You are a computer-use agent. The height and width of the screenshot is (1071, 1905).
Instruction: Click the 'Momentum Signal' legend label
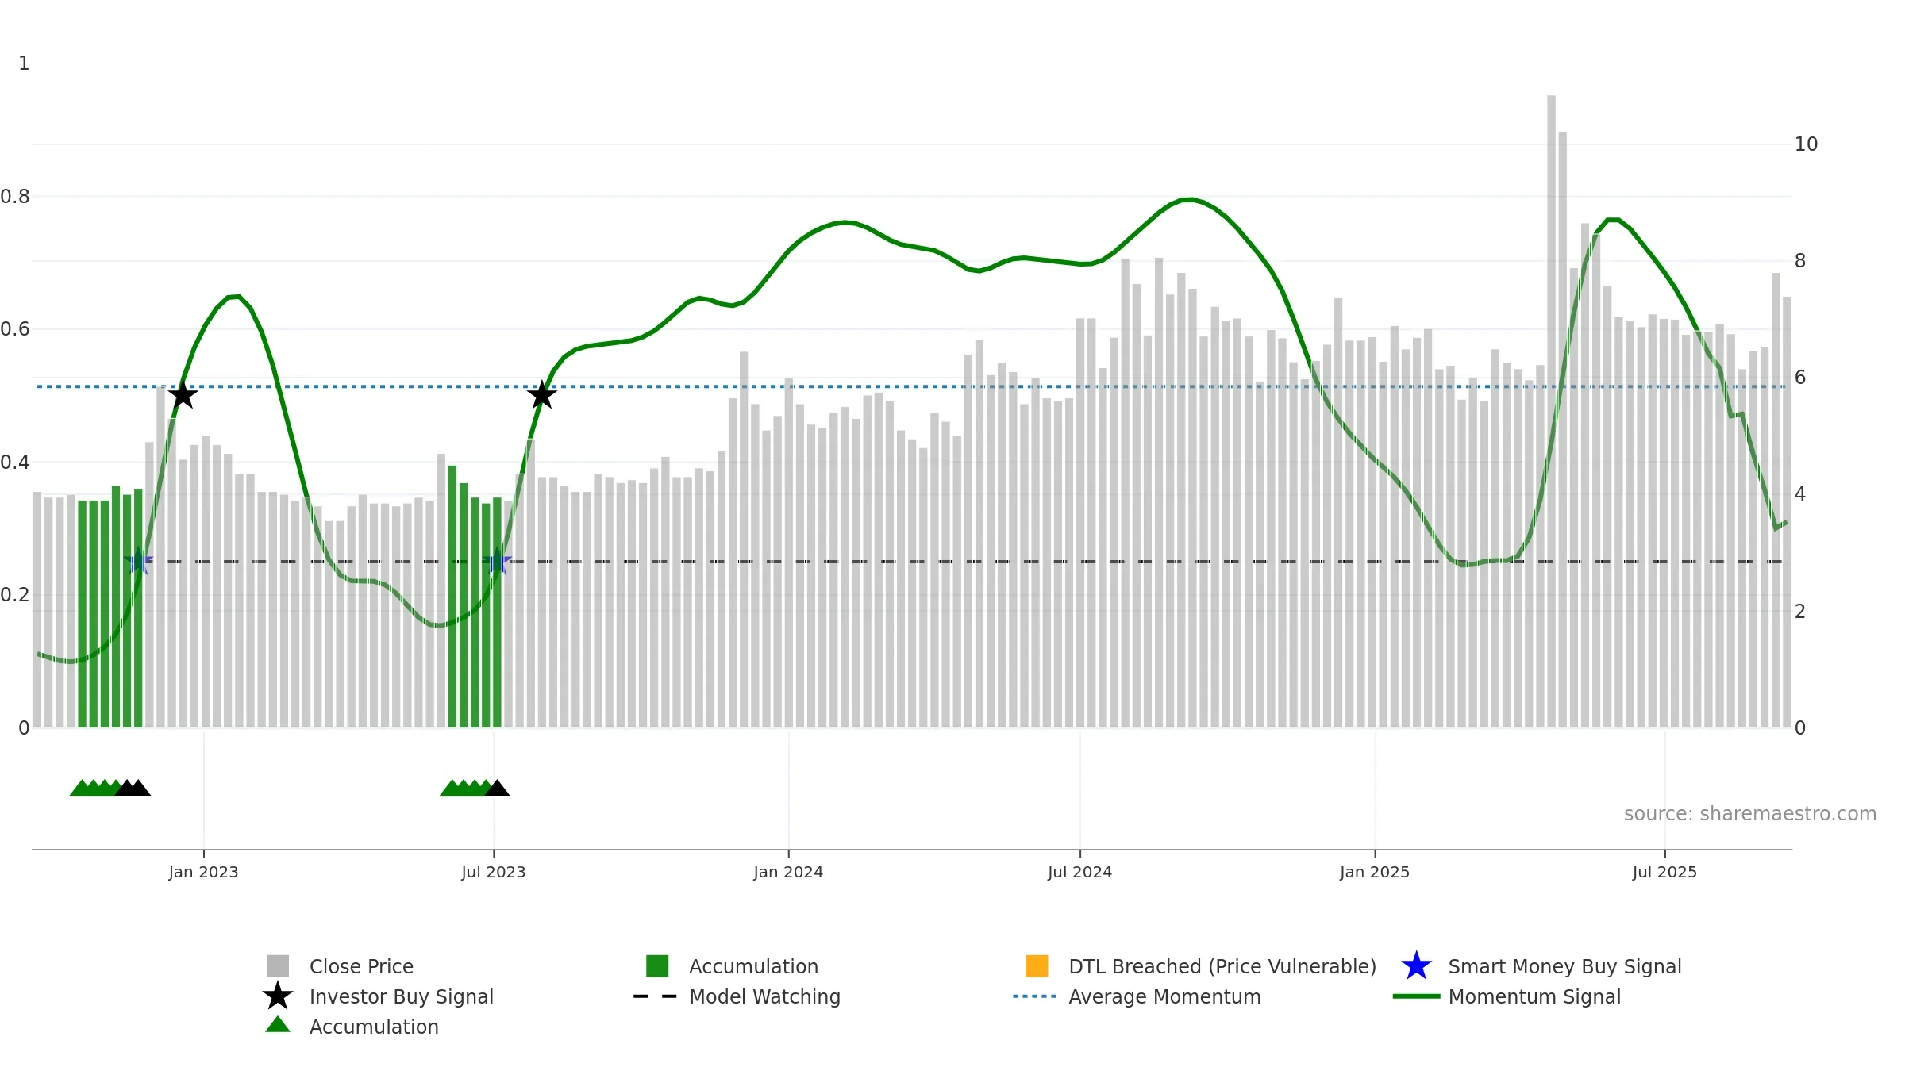click(x=1534, y=996)
